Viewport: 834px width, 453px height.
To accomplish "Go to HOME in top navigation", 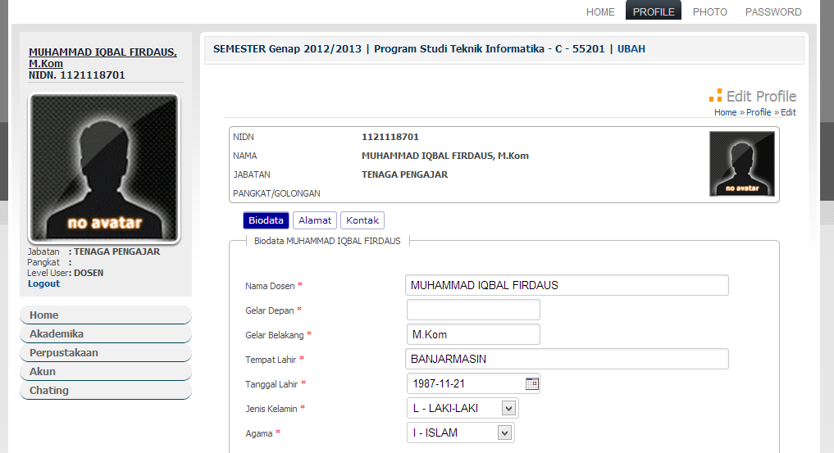I will point(600,11).
